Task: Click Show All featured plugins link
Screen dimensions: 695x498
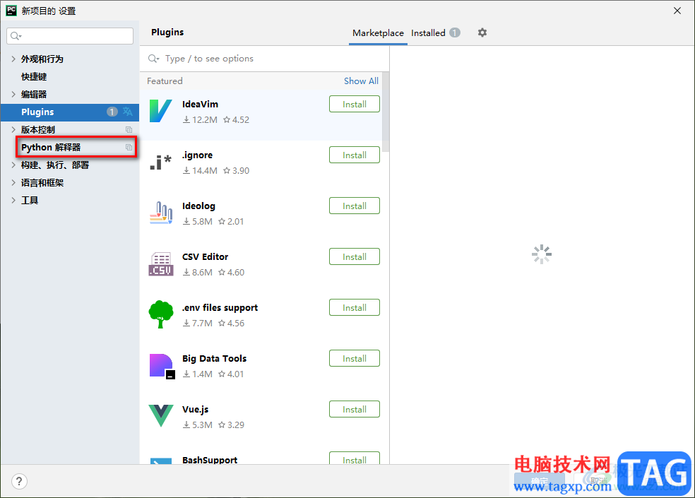Action: coord(361,81)
